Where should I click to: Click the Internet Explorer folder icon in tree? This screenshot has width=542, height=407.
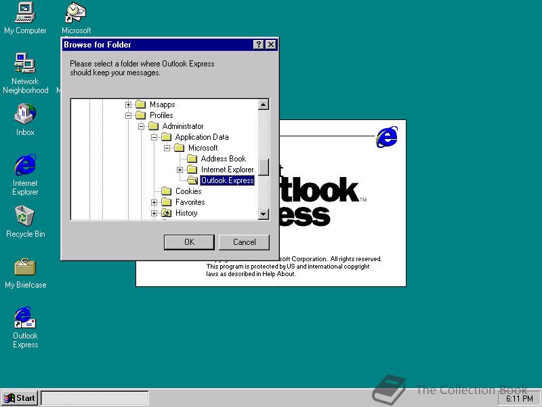point(192,169)
